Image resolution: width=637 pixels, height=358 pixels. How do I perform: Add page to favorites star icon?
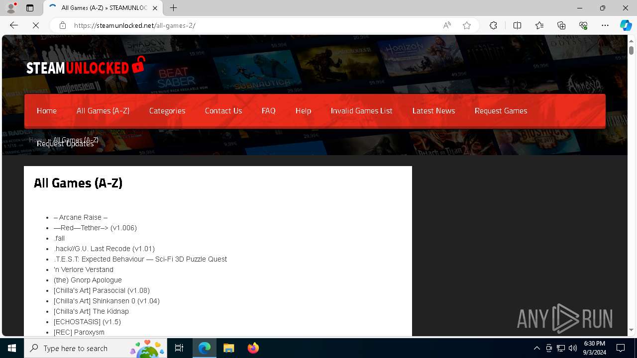click(x=467, y=25)
